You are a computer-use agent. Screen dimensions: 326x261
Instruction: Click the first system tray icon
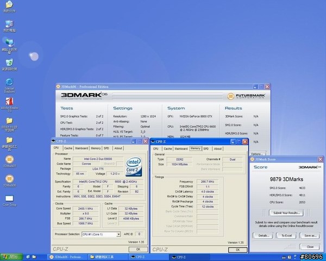[284, 257]
